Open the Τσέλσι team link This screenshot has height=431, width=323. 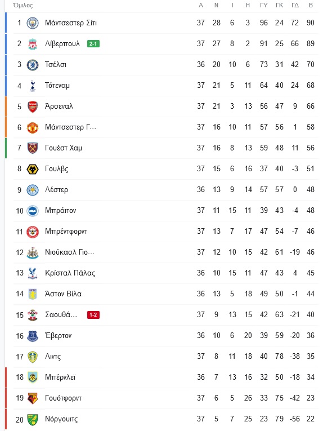pyautogui.click(x=56, y=65)
